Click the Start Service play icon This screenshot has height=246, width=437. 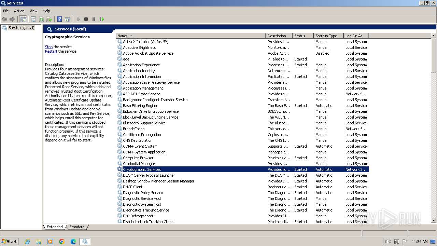coord(79,19)
